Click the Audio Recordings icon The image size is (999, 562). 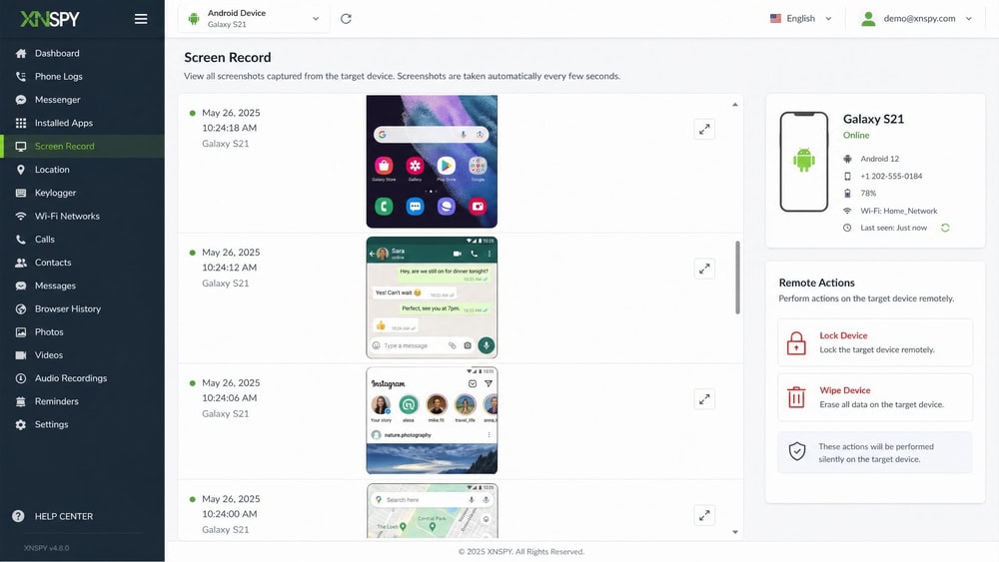pyautogui.click(x=21, y=378)
